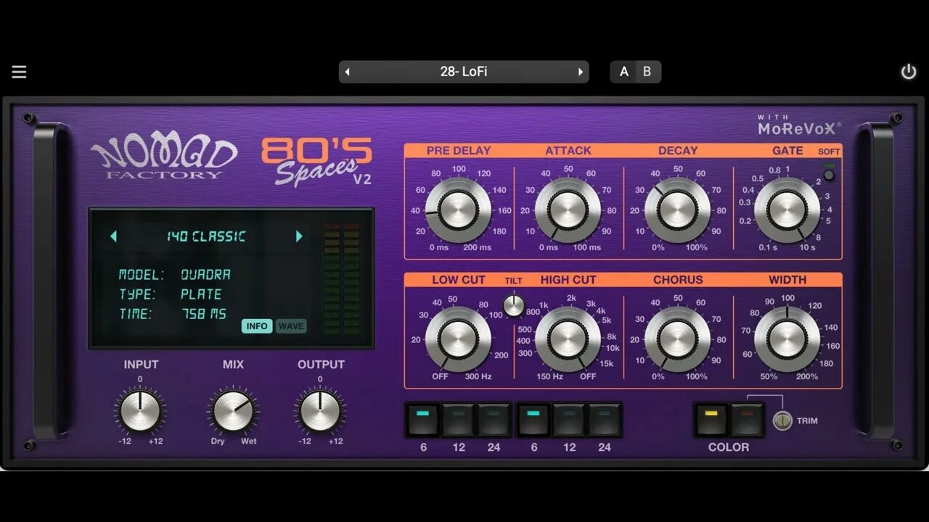This screenshot has width=929, height=522.
Task: Open the hamburger menu
Action: pos(19,72)
